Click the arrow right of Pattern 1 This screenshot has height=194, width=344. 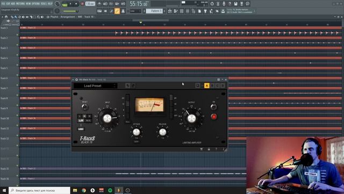click(164, 11)
